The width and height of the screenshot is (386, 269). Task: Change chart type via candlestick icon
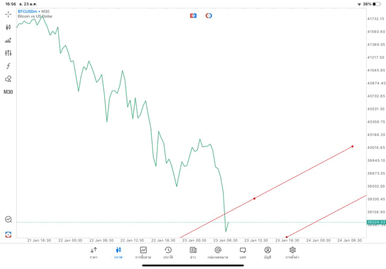tap(8, 27)
